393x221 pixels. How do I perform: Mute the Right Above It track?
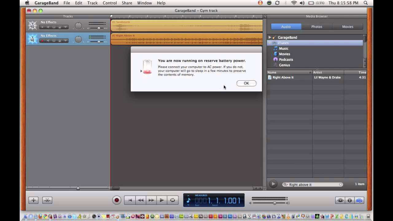(48, 41)
